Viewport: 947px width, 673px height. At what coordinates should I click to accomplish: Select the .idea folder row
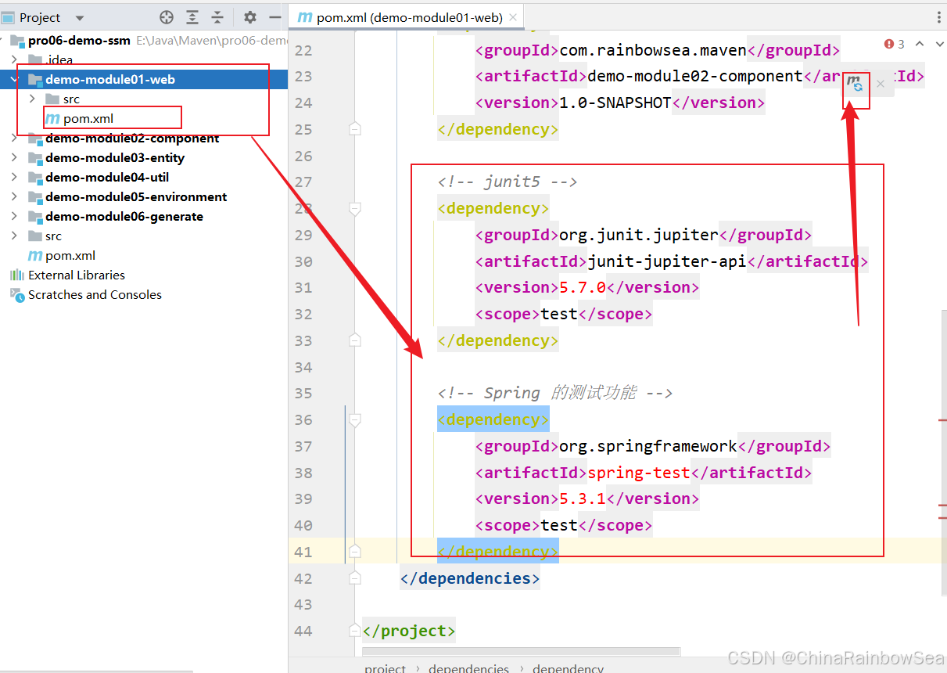(144, 59)
